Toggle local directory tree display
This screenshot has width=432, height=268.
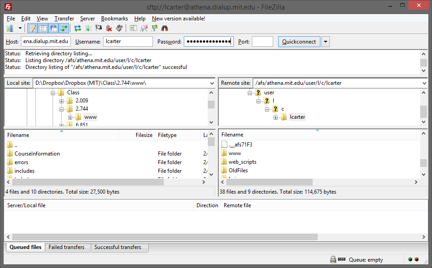pyautogui.click(x=43, y=28)
